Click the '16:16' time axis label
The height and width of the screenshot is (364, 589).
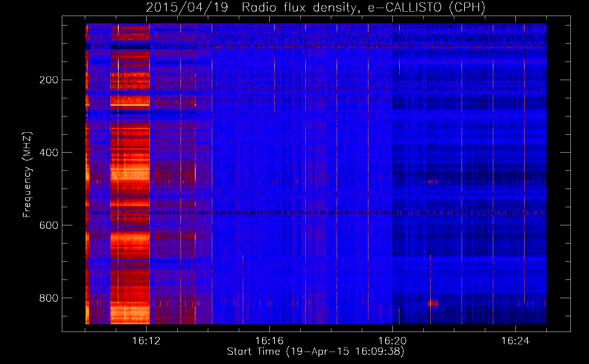point(269,341)
